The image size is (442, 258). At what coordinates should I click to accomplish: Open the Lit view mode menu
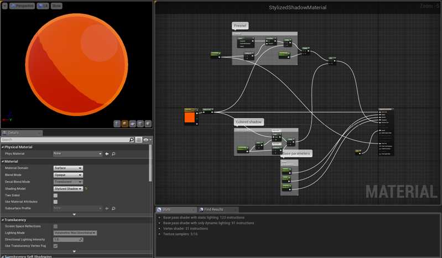(x=43, y=6)
